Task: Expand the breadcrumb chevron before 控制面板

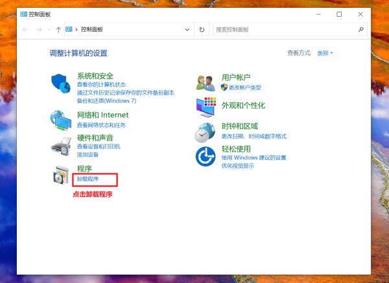Action: click(x=77, y=29)
